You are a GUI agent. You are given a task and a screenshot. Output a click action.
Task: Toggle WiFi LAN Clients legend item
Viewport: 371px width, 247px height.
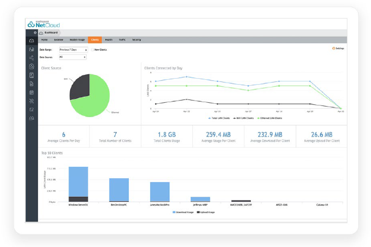click(243, 118)
